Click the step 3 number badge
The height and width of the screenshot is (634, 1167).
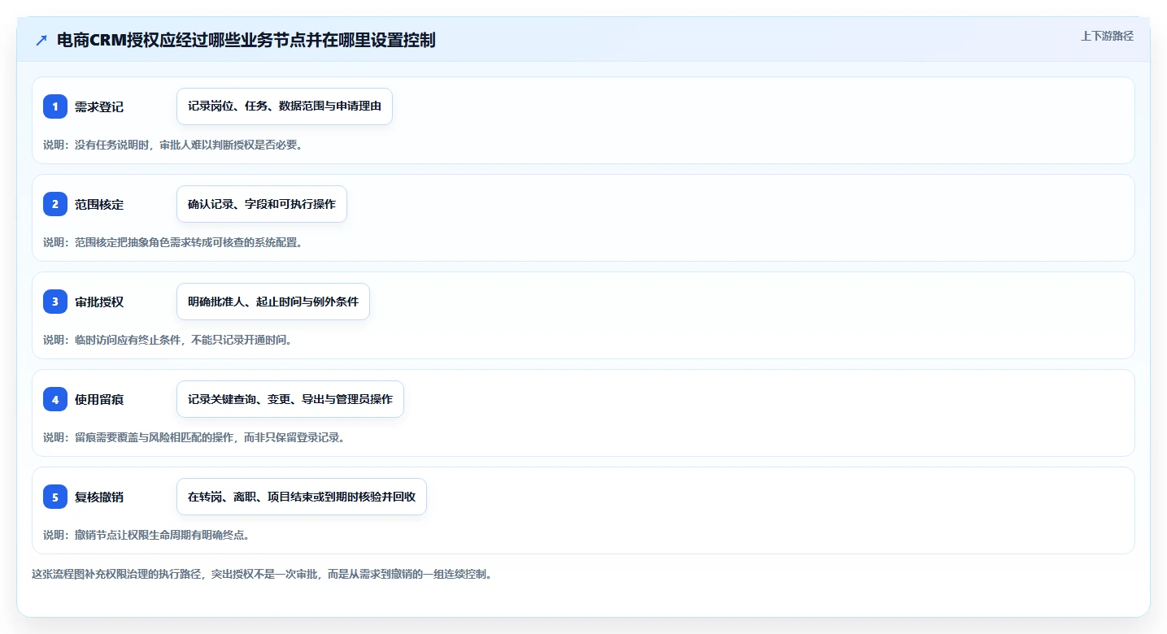[x=55, y=302]
